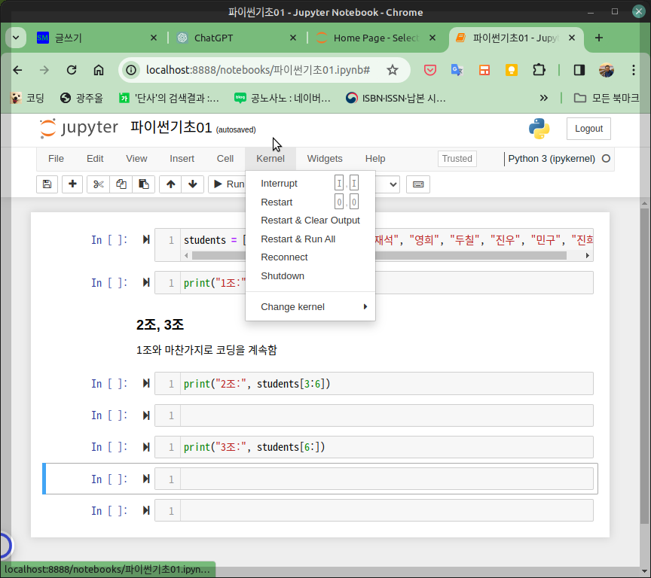Open the File menu
This screenshot has width=651, height=578.
(56, 158)
